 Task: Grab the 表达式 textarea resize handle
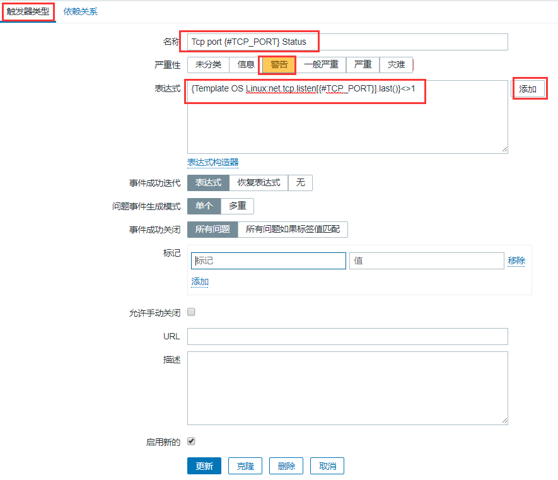(x=504, y=149)
